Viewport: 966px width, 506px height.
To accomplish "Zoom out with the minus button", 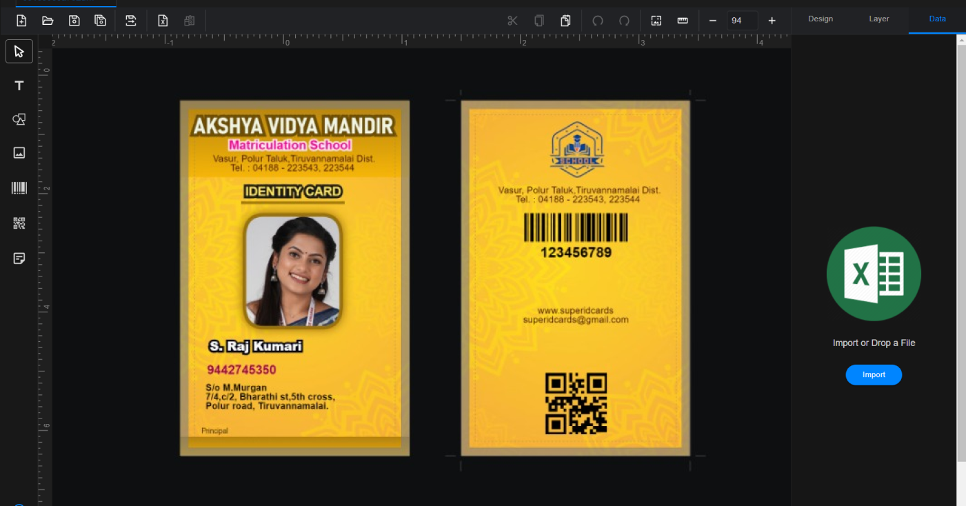I will pyautogui.click(x=713, y=21).
